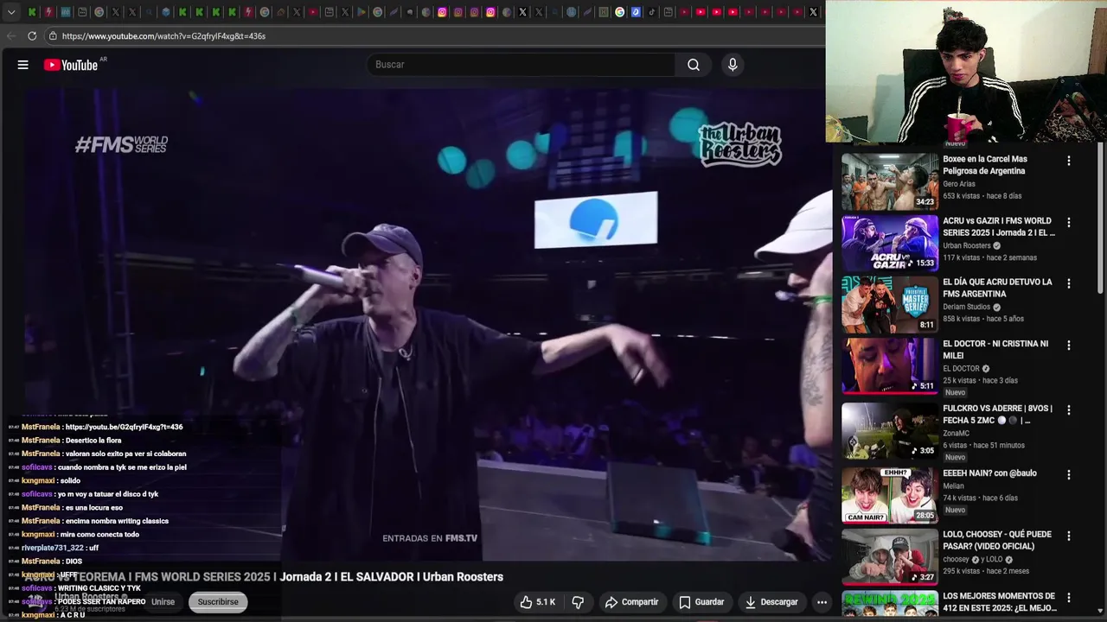This screenshot has width=1107, height=622.
Task: View site information icon in address bar
Action: point(53,36)
